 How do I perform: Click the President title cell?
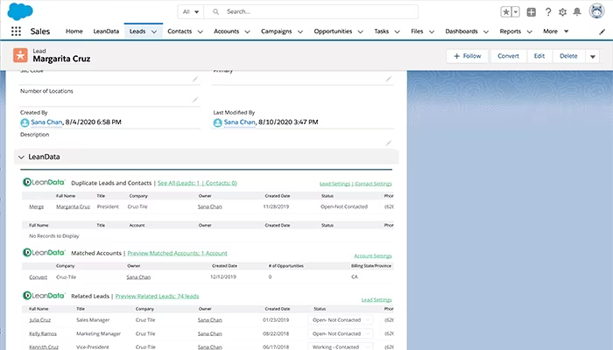pos(108,206)
